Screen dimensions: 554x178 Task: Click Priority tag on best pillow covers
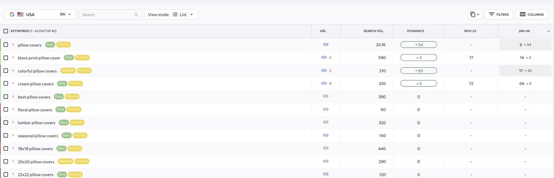(72, 96)
